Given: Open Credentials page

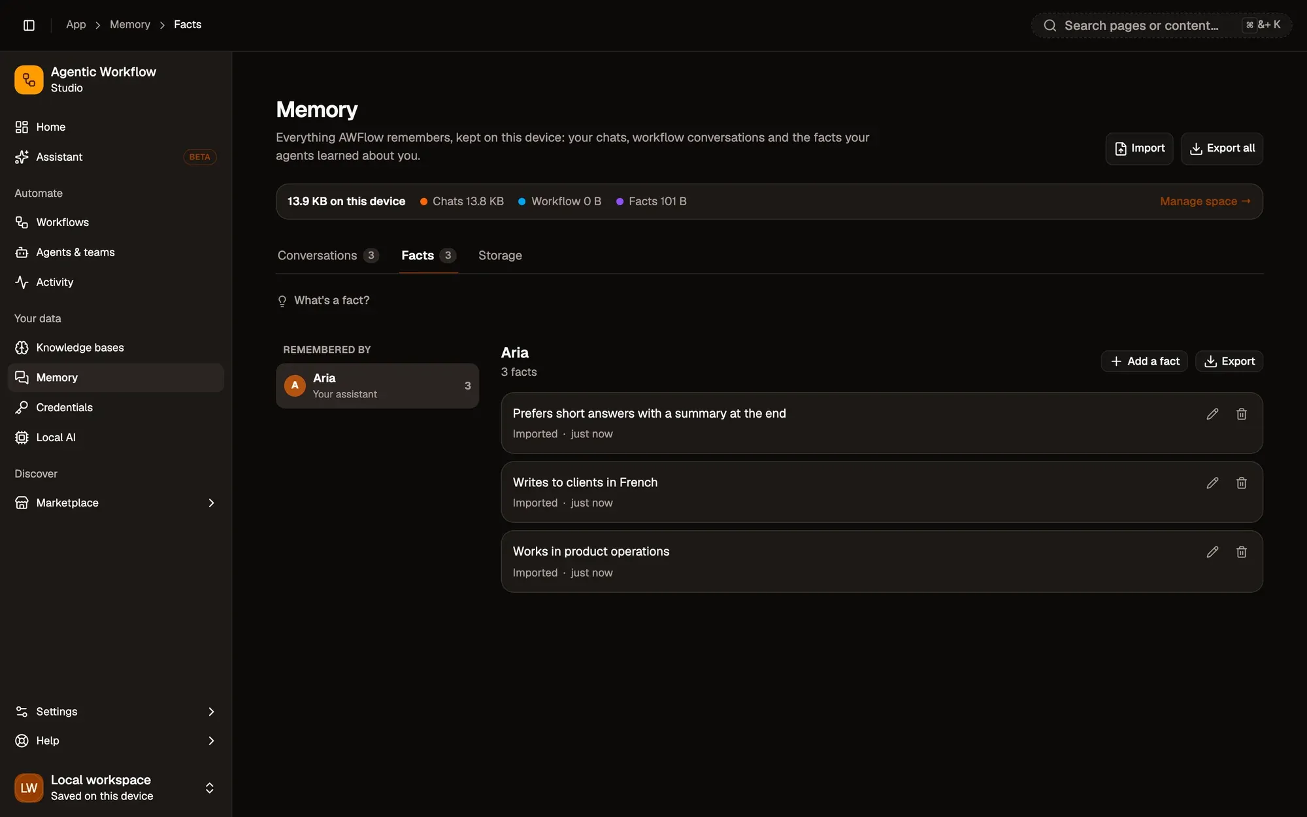Looking at the screenshot, I should [116, 408].
